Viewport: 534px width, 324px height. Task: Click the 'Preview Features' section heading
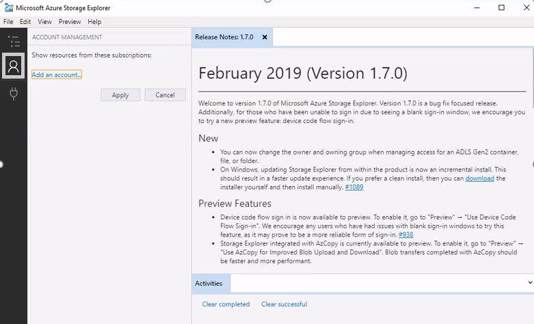click(x=235, y=204)
